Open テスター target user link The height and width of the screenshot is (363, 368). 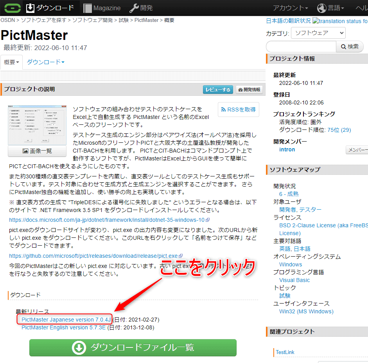[310, 210]
